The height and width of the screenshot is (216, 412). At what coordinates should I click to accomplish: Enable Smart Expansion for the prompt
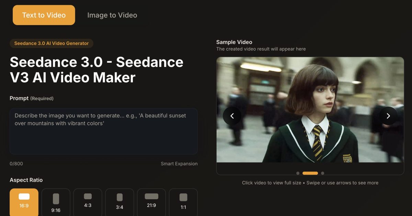[180, 164]
